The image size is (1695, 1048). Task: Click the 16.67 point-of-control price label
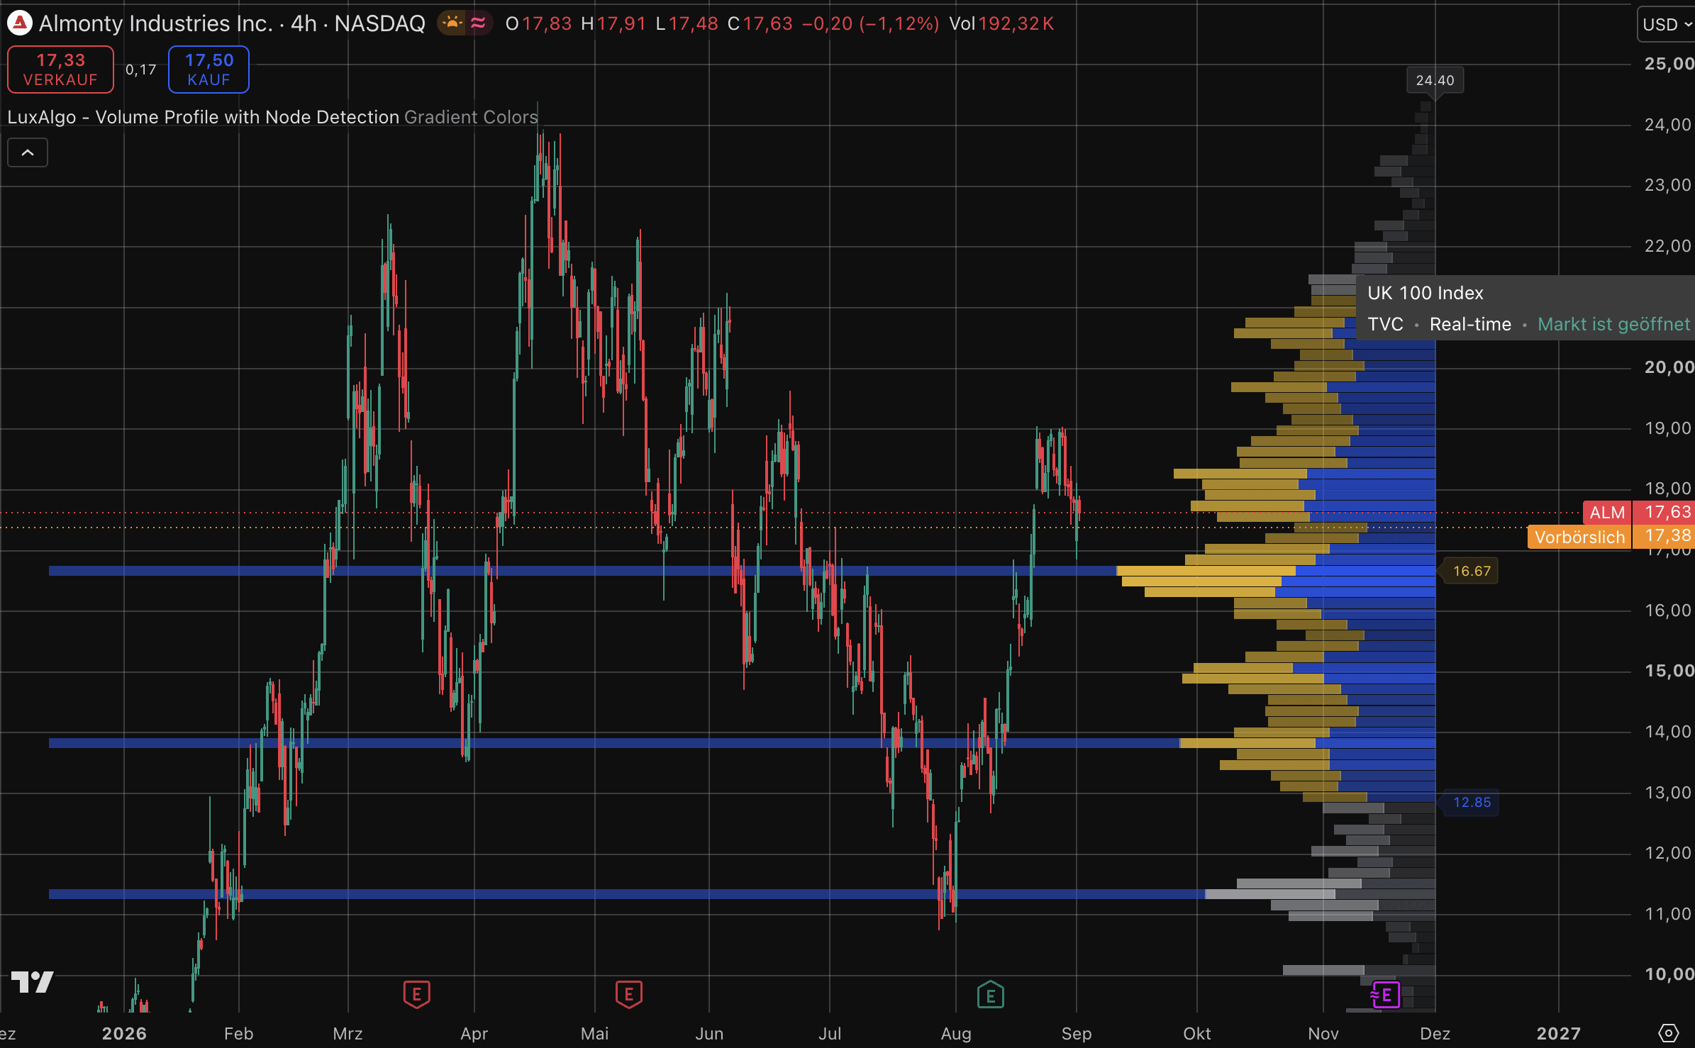point(1472,571)
